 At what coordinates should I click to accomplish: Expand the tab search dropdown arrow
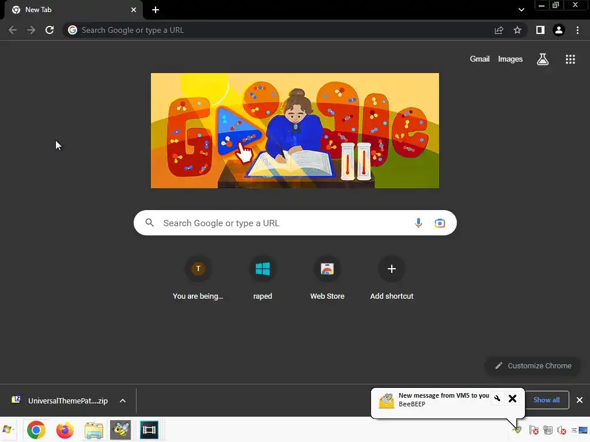tap(521, 10)
